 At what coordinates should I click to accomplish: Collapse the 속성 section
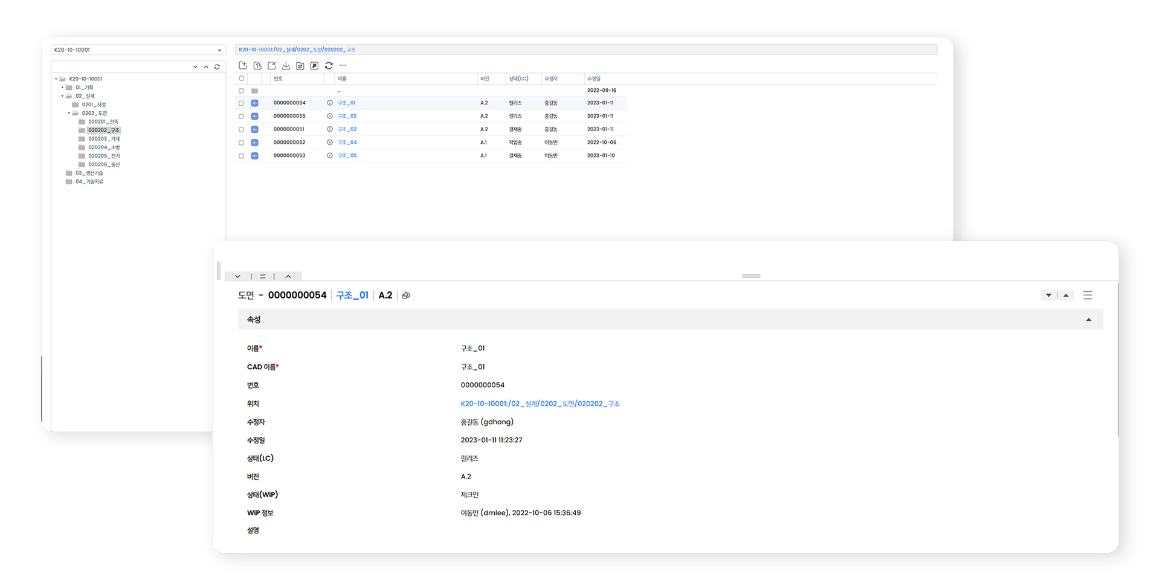tap(1089, 320)
